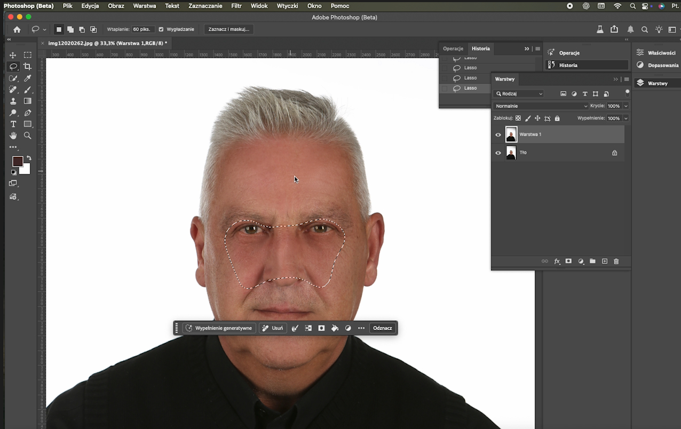Click the Odznacz button
This screenshot has width=681, height=429.
click(x=382, y=328)
